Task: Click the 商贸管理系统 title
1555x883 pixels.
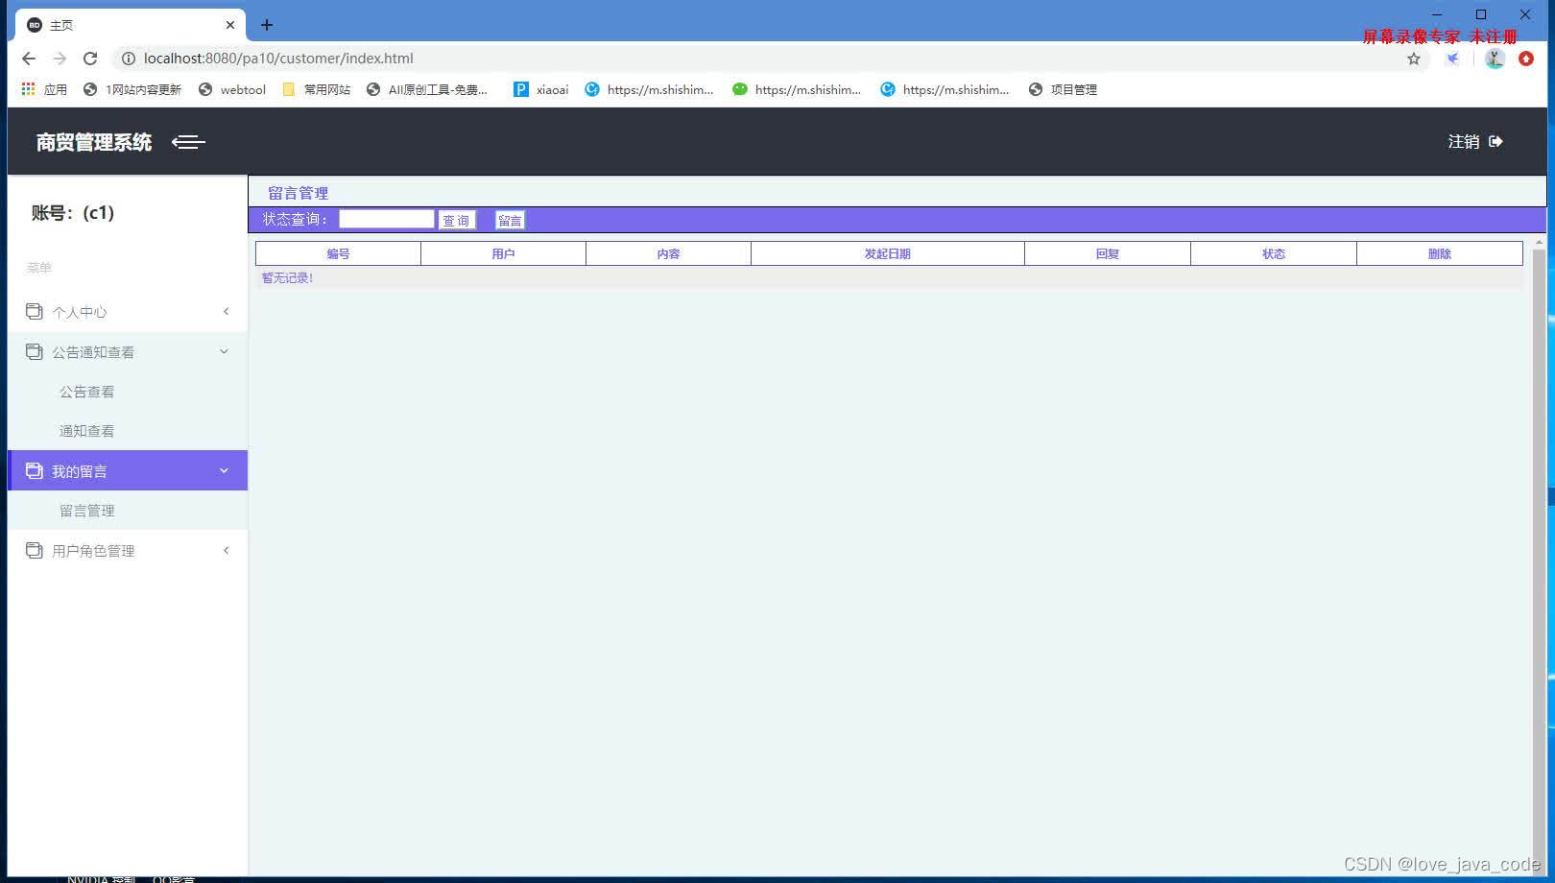Action: [94, 142]
